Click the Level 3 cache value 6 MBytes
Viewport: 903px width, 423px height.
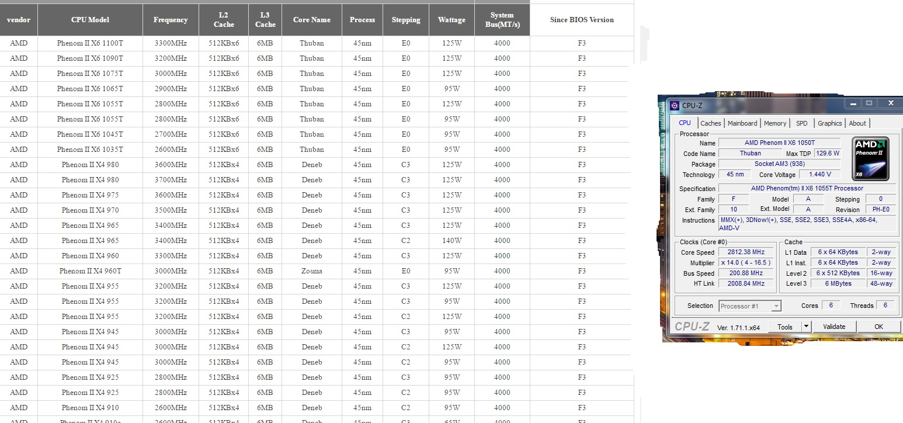click(x=838, y=283)
